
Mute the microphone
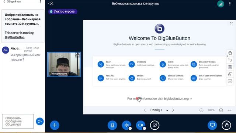coord(112,125)
